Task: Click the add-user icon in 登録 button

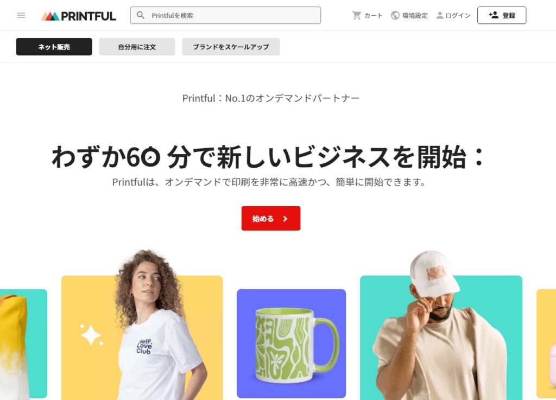Action: [494, 15]
